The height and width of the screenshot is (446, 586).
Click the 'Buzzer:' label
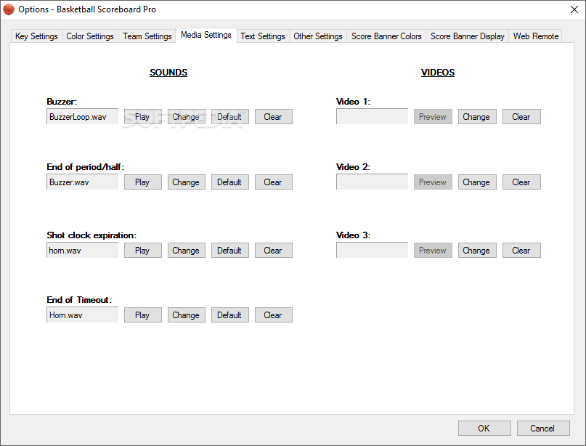(x=62, y=102)
